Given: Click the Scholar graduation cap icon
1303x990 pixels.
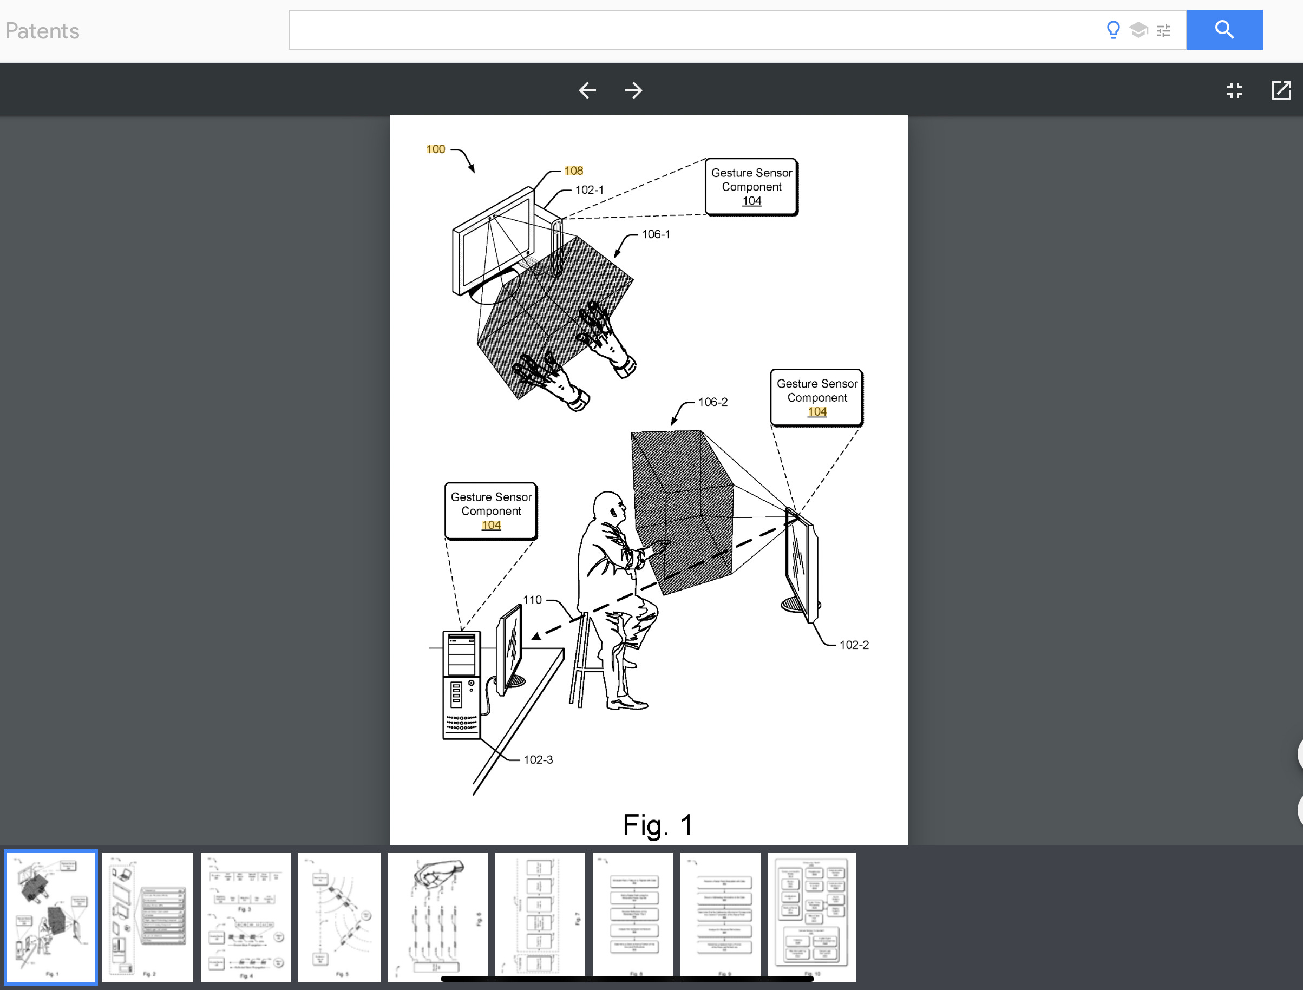Looking at the screenshot, I should click(1138, 29).
